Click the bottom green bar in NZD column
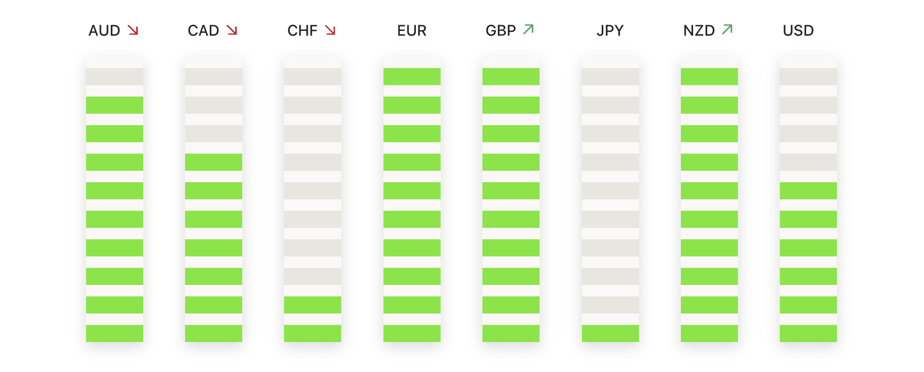Image resolution: width=924 pixels, height=372 pixels. 709,333
